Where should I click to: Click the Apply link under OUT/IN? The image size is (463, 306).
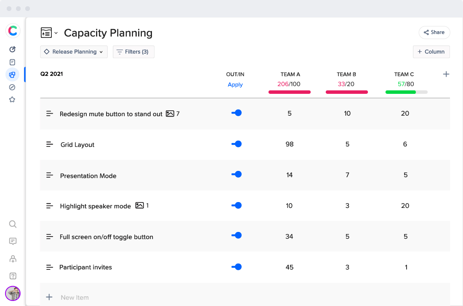pyautogui.click(x=235, y=85)
